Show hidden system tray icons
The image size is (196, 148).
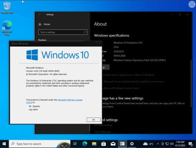(x=158, y=144)
